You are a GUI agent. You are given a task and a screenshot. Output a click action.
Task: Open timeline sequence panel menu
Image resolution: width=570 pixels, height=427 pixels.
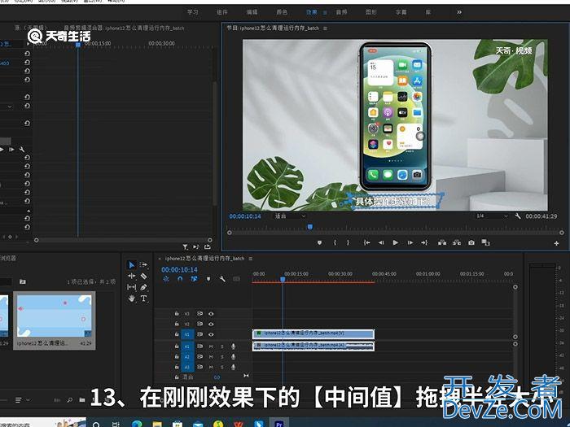(251, 259)
